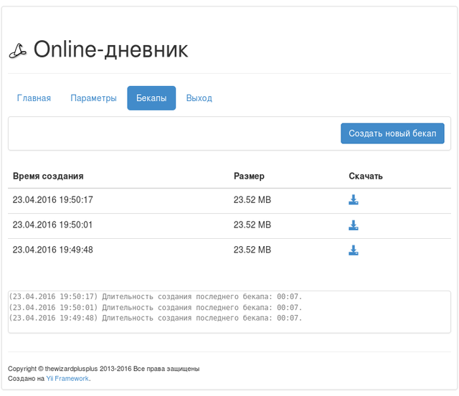Click the Создать новый бекап button
The image size is (459, 396).
392,133
